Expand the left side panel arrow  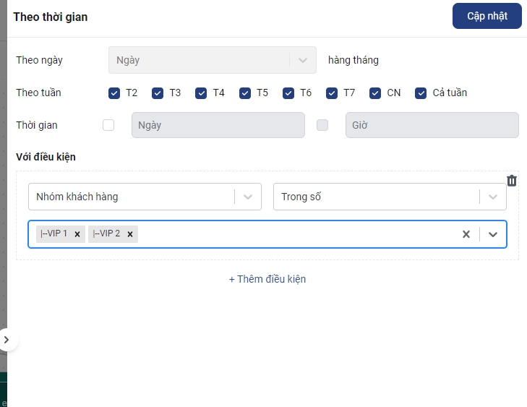coord(7,339)
